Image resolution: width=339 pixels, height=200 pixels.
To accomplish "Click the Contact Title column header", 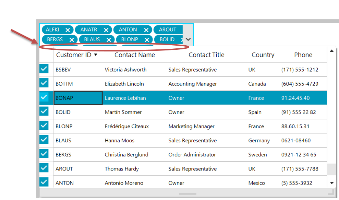I will 206,55.
